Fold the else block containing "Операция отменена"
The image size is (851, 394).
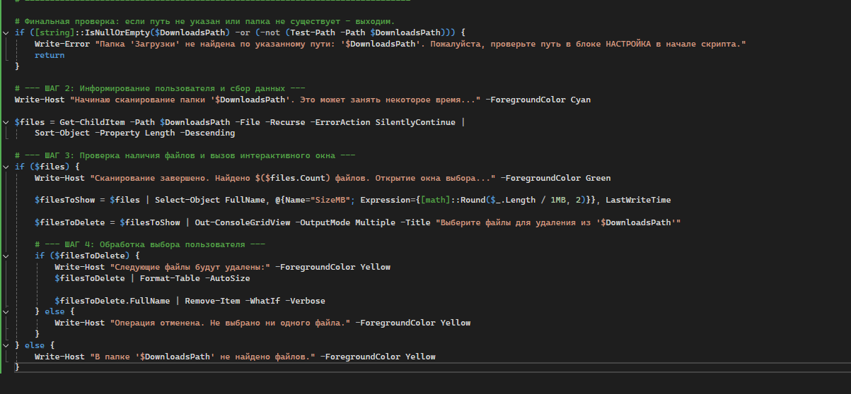click(6, 311)
